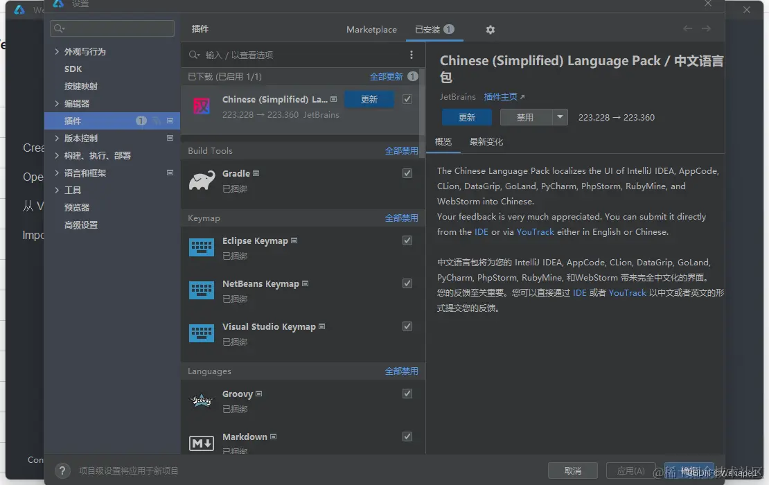Select 高级设置 in the settings tree
This screenshot has height=485, width=769.
click(81, 225)
